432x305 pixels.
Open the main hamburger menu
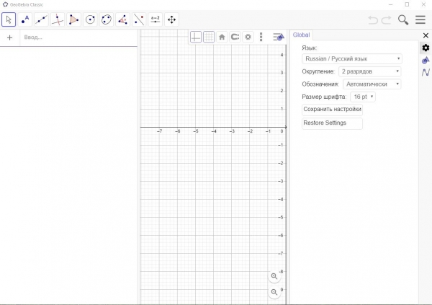click(420, 19)
